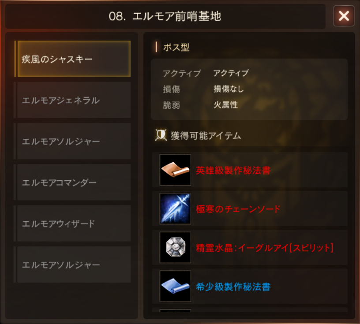The image size is (360, 324).
Task: Select エルモアコマンダー in the monster list
Action: 72,182
